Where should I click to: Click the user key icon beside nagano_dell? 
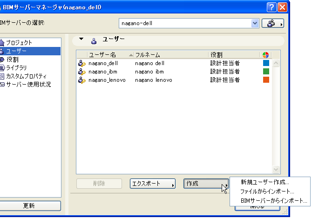(x=82, y=63)
